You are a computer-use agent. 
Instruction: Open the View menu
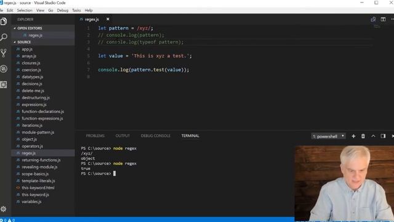coord(40,10)
